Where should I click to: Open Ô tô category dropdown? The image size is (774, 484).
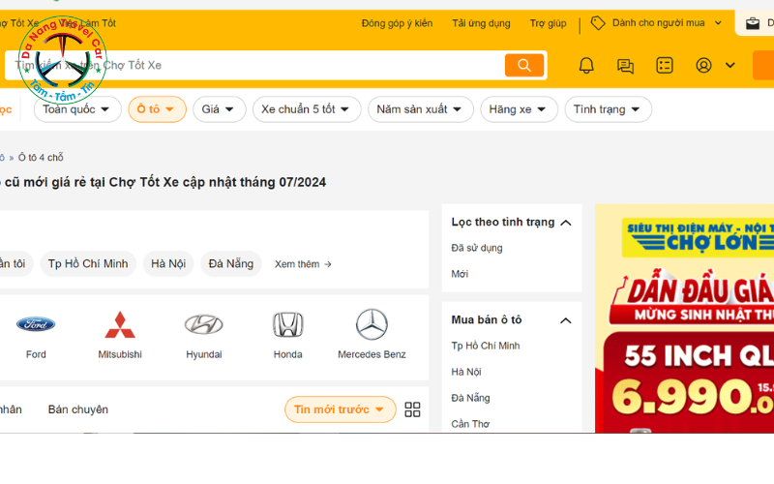coord(157,109)
